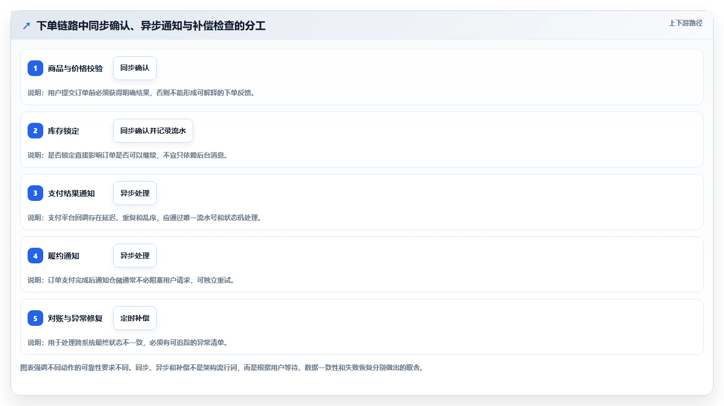Click the 库存锁定 step name
This screenshot has width=724, height=406.
pyautogui.click(x=64, y=131)
